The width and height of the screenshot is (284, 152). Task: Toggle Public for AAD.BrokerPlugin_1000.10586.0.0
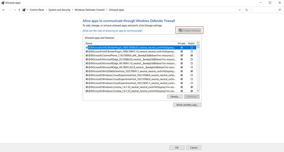(192, 47)
